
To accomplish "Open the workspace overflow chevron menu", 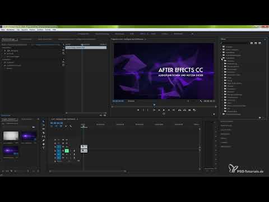I will point(192,34).
